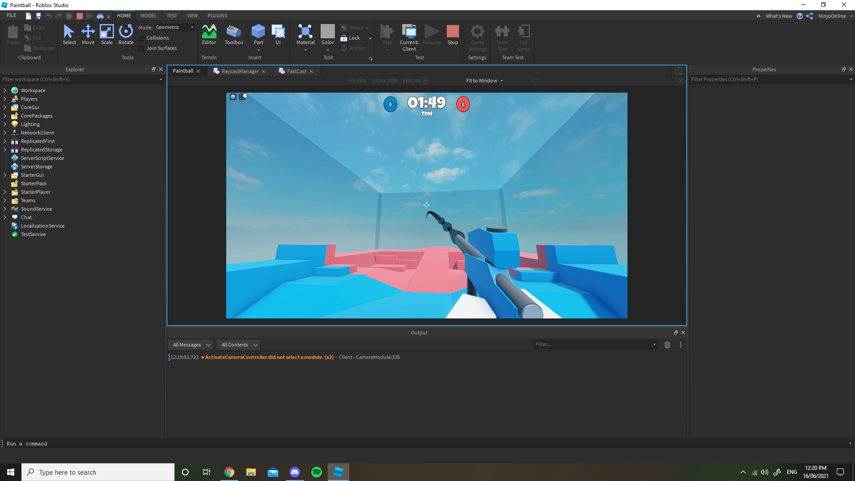Open Output panel three-dot menu
Viewport: 855px width, 481px height.
click(x=680, y=345)
